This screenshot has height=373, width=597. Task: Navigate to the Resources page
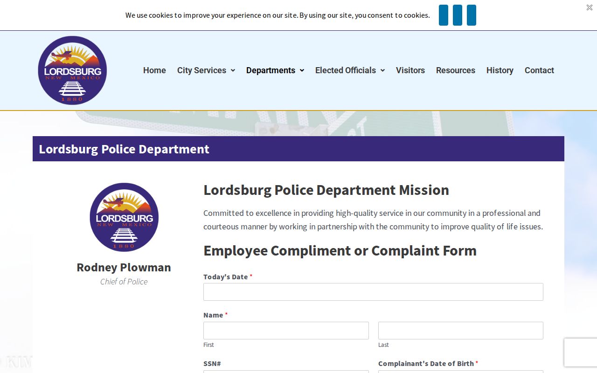tap(456, 70)
